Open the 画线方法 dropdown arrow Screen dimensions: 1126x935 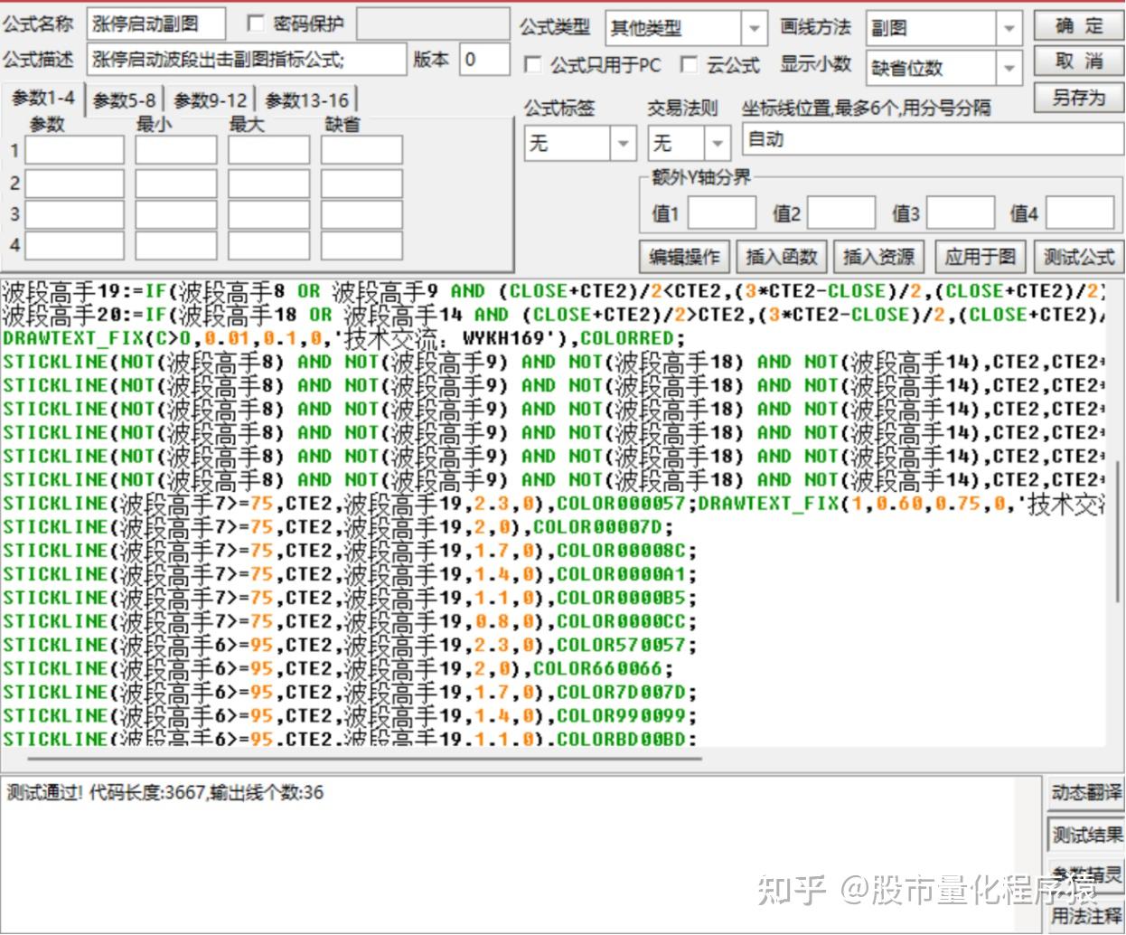click(1009, 29)
